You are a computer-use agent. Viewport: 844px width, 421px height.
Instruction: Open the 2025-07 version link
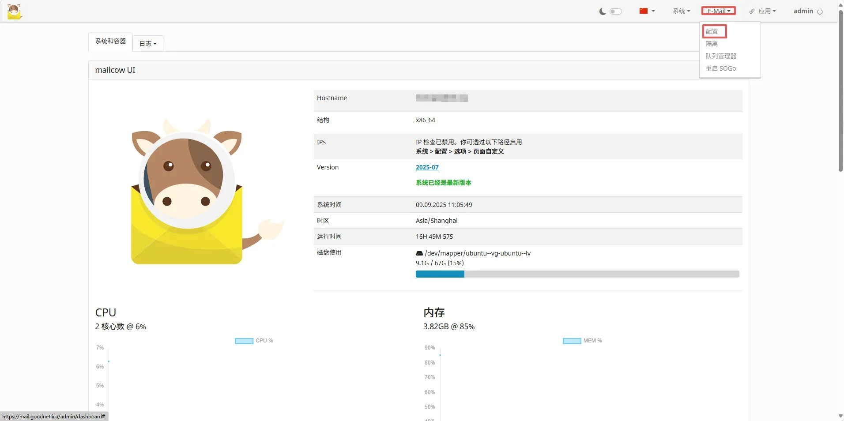[x=427, y=167]
